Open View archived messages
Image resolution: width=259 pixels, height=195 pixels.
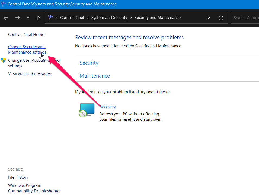coord(30,74)
